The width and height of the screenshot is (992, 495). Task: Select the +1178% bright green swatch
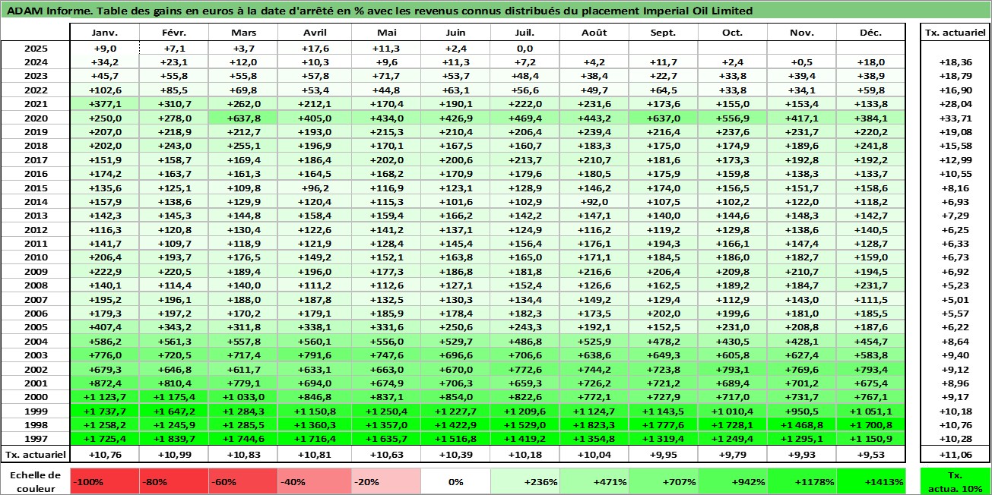point(800,481)
